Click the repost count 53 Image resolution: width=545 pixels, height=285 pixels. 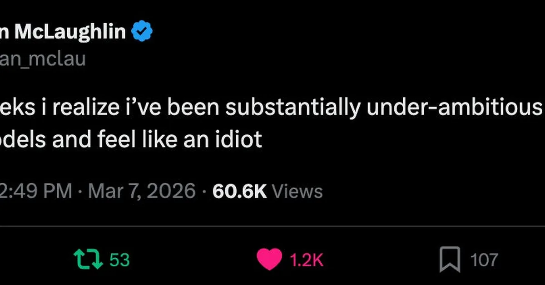(120, 260)
